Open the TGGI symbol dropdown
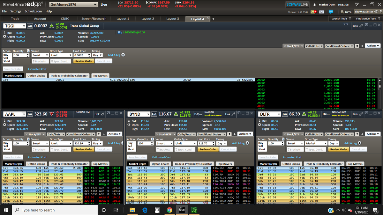 [x=24, y=26]
